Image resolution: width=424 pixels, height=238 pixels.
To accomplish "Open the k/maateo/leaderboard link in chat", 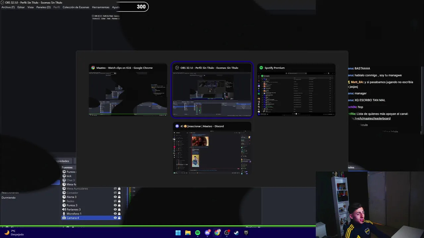I will 372,118.
